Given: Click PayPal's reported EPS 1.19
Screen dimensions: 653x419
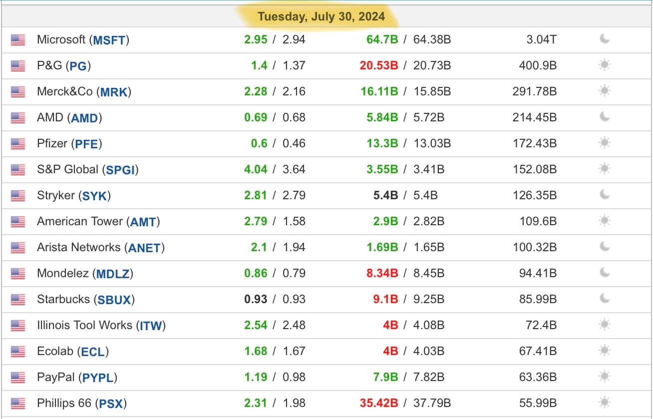Looking at the screenshot, I should coord(256,377).
